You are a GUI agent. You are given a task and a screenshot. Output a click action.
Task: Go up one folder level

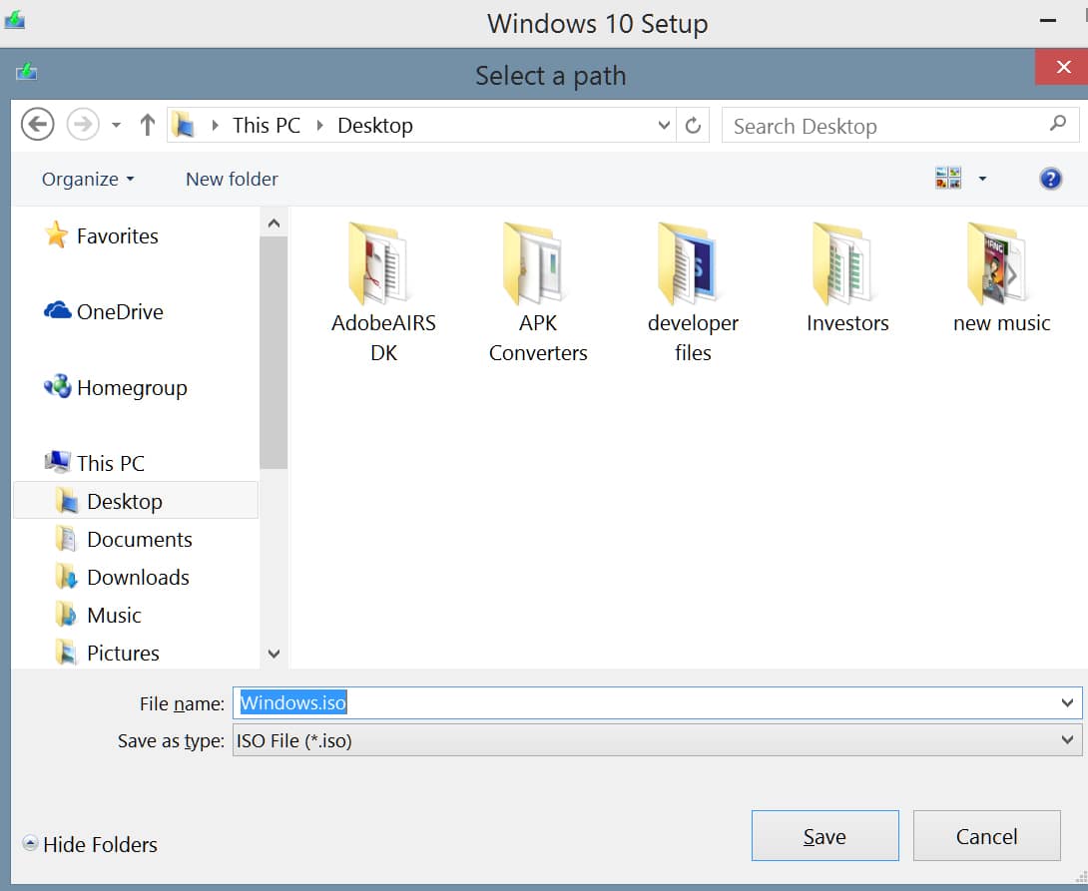(x=147, y=125)
